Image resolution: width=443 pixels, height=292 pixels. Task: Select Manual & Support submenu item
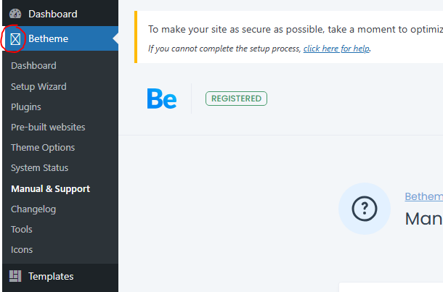point(51,189)
